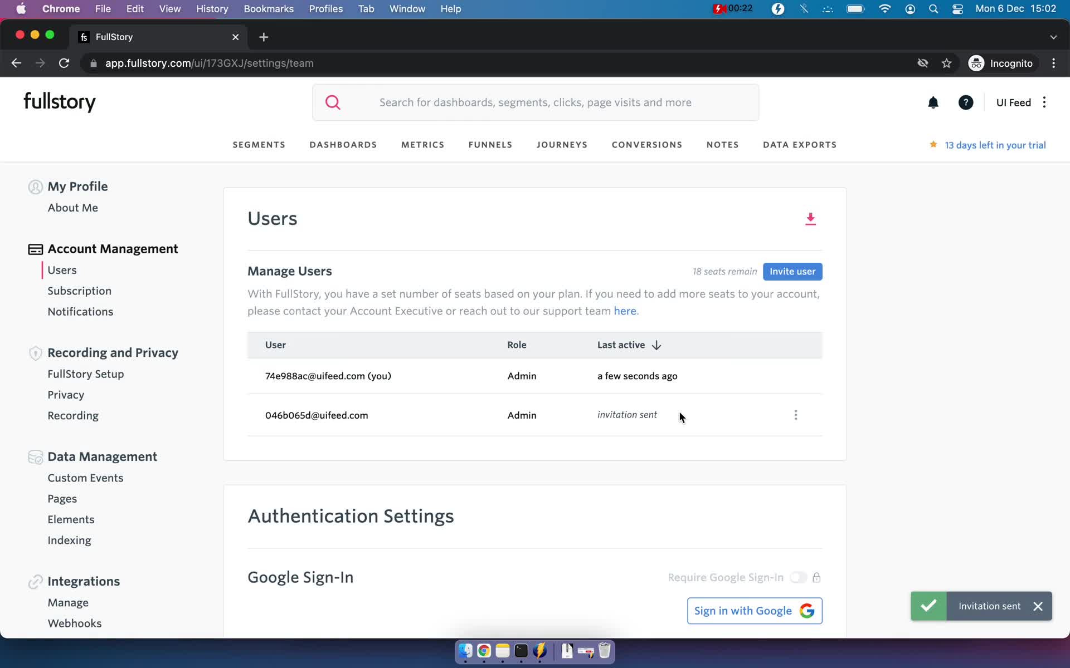Screen dimensions: 1070x668
Task: Open Recording settings
Action: point(73,416)
